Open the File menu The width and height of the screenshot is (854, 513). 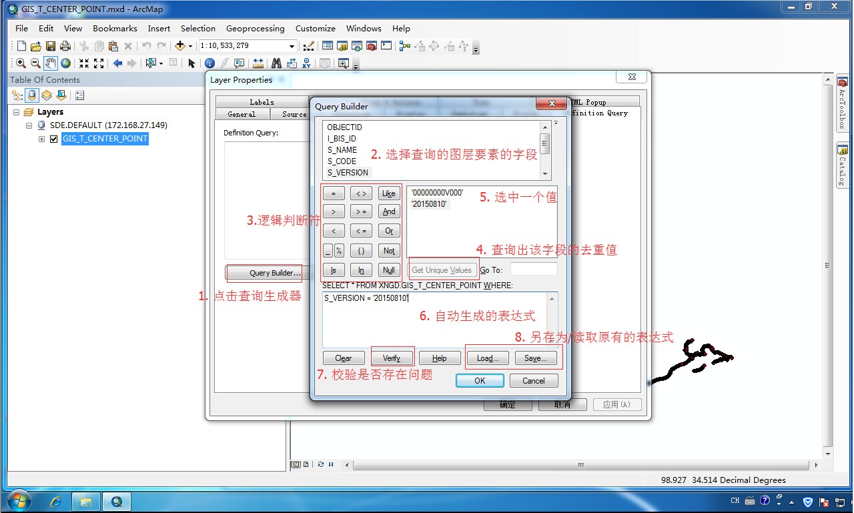21,28
